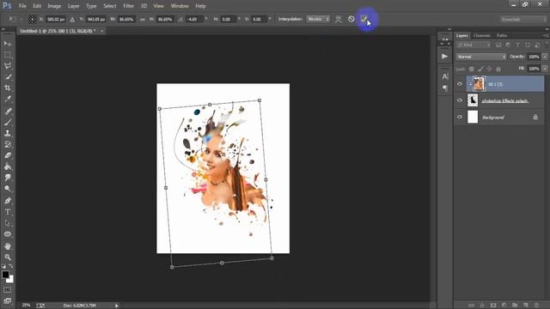Select the Horizontal Type tool
The width and height of the screenshot is (550, 309).
point(8,212)
